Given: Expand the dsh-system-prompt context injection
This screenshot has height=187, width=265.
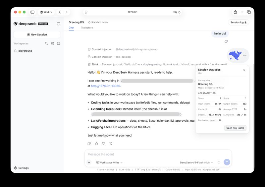Looking at the screenshot, I should 123,49.
